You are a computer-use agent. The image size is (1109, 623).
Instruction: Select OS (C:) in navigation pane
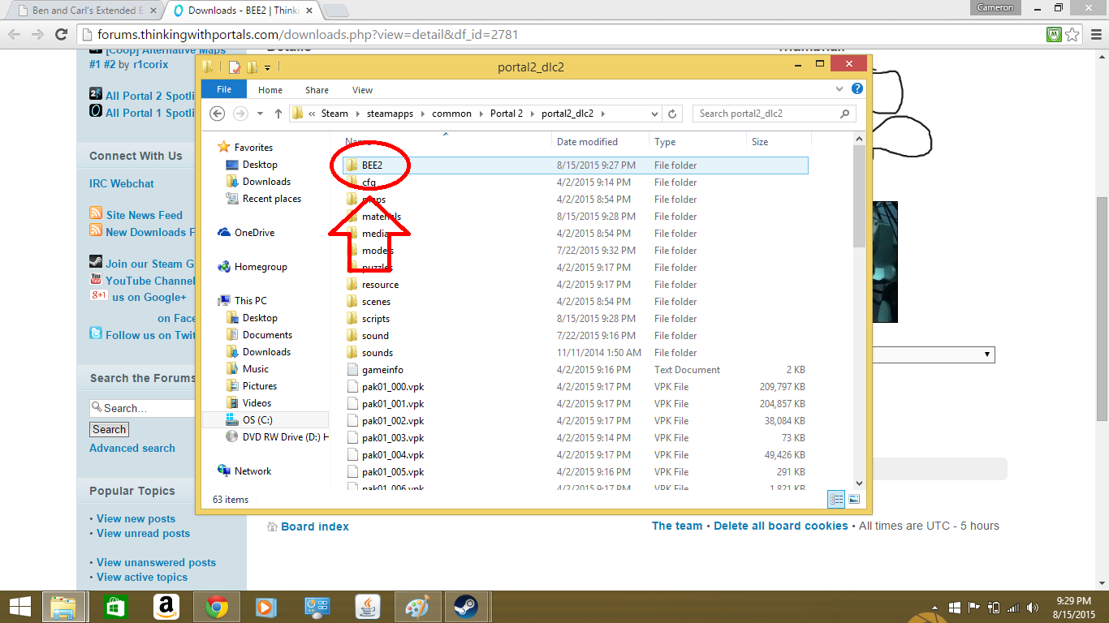[x=257, y=420]
